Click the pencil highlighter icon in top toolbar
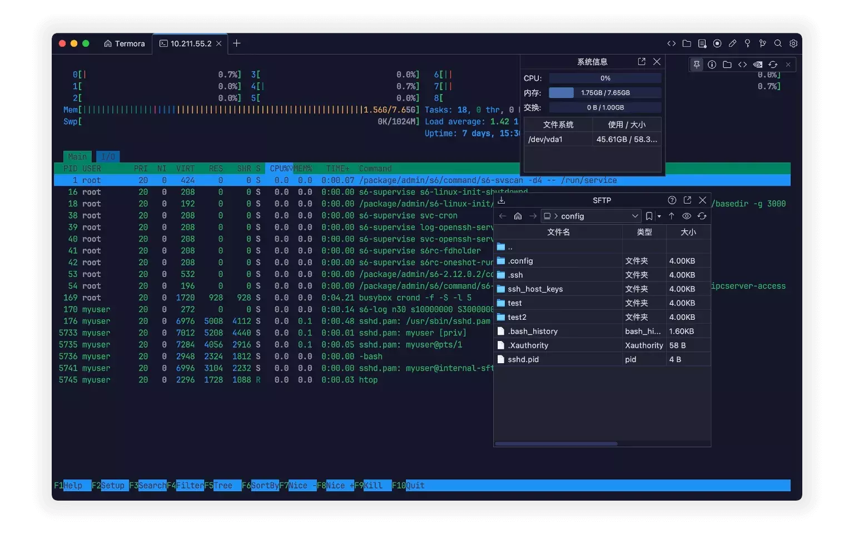This screenshot has height=534, width=854. point(732,43)
